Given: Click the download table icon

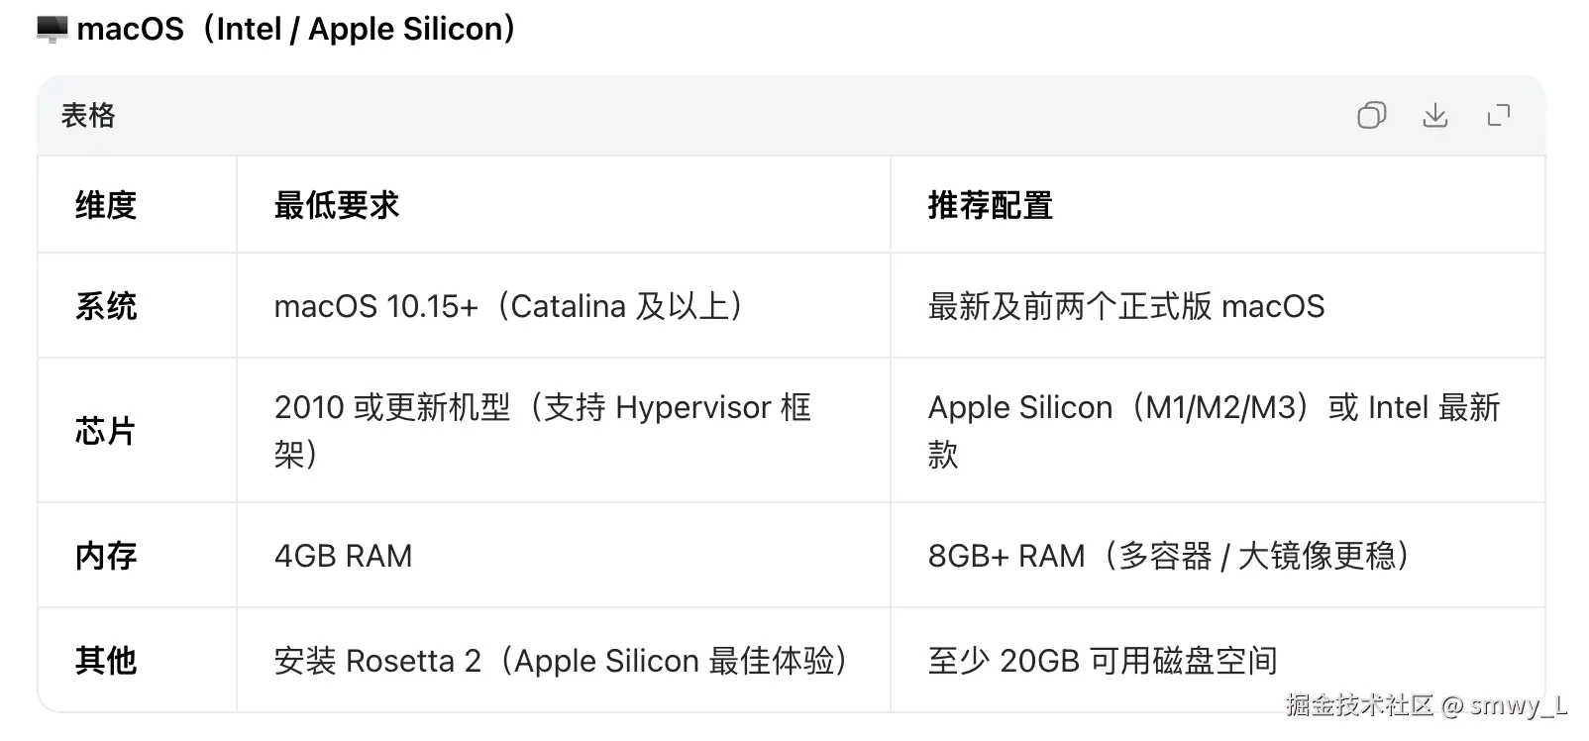Looking at the screenshot, I should tap(1436, 116).
